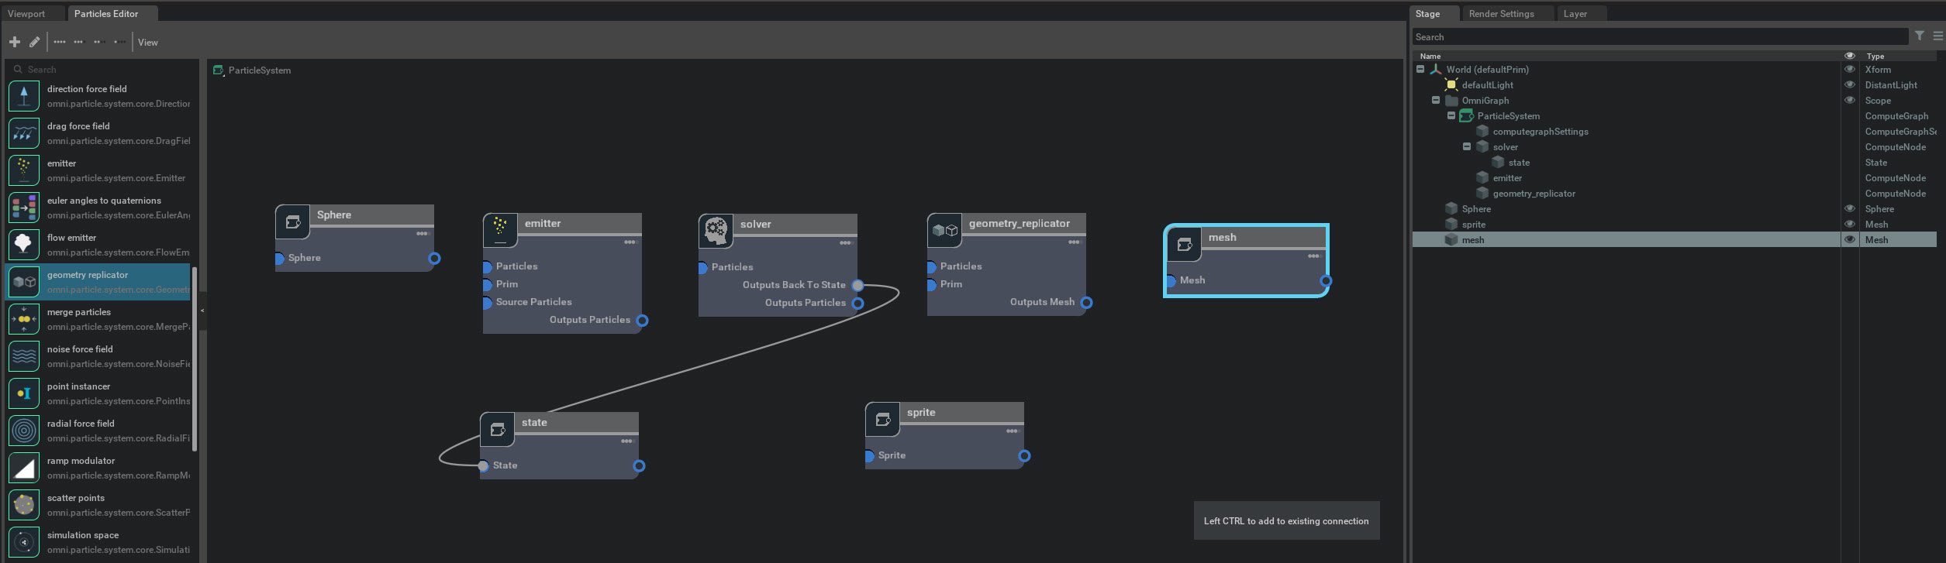Collapse the solver tree item
Screen dimensions: 1946x563
click(1467, 146)
